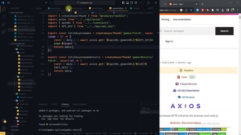The width and height of the screenshot is (241, 135).
Task: Open the browser profile avatar
Action: click(233, 10)
